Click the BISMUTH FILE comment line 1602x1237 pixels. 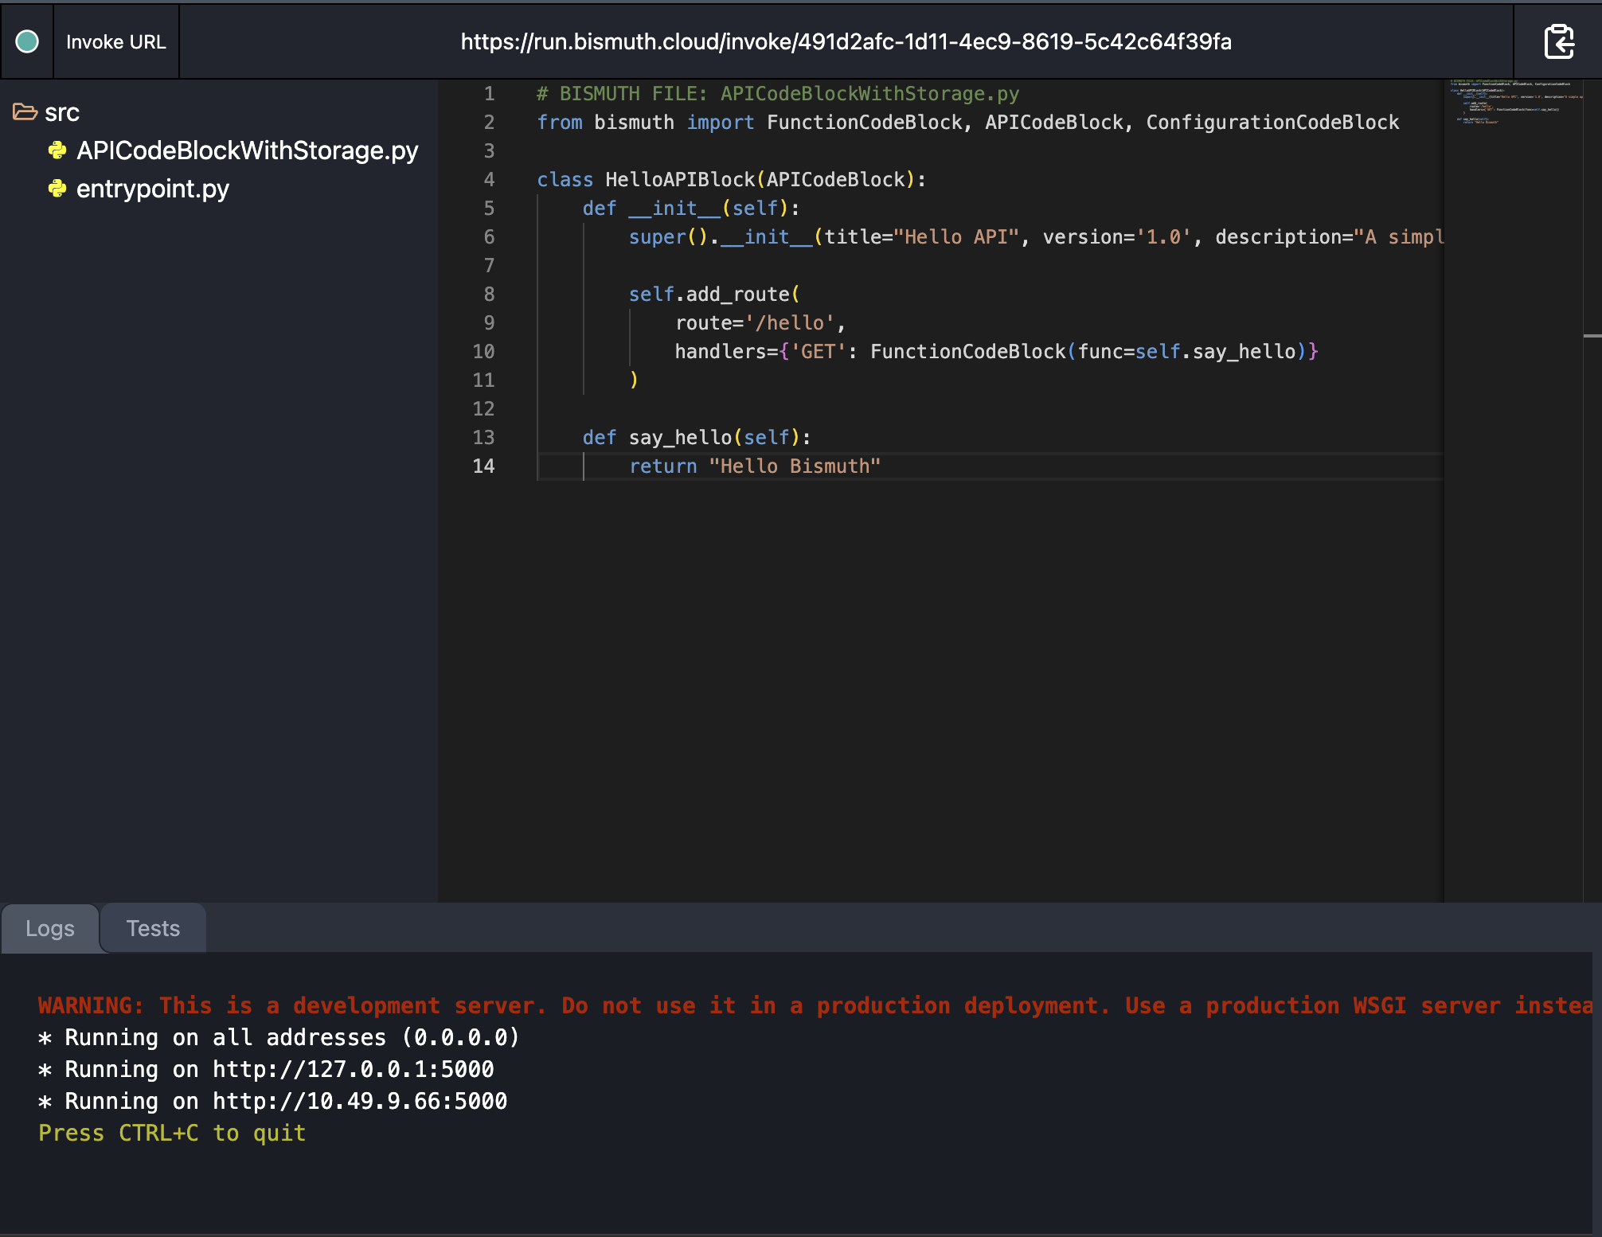coord(778,94)
